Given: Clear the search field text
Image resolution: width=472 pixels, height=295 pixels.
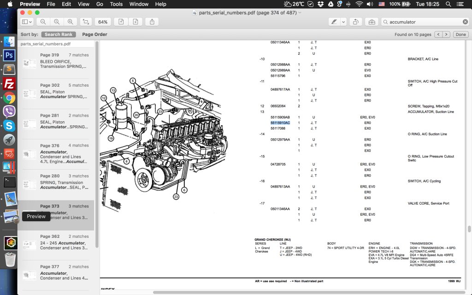Looking at the screenshot, I should coord(465,22).
